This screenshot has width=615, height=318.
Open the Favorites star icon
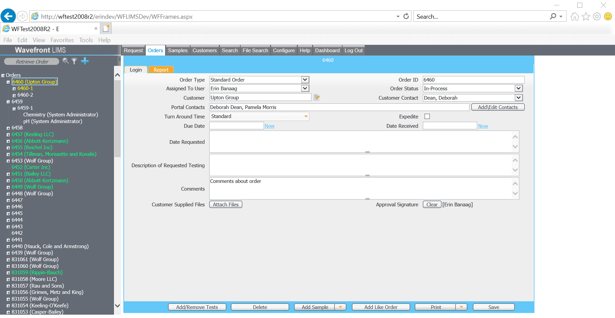pyautogui.click(x=586, y=16)
